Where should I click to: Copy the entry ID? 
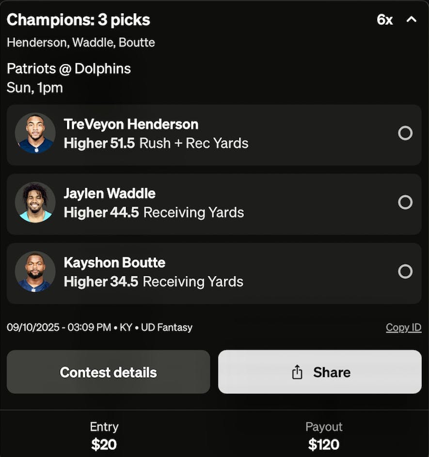tap(403, 327)
